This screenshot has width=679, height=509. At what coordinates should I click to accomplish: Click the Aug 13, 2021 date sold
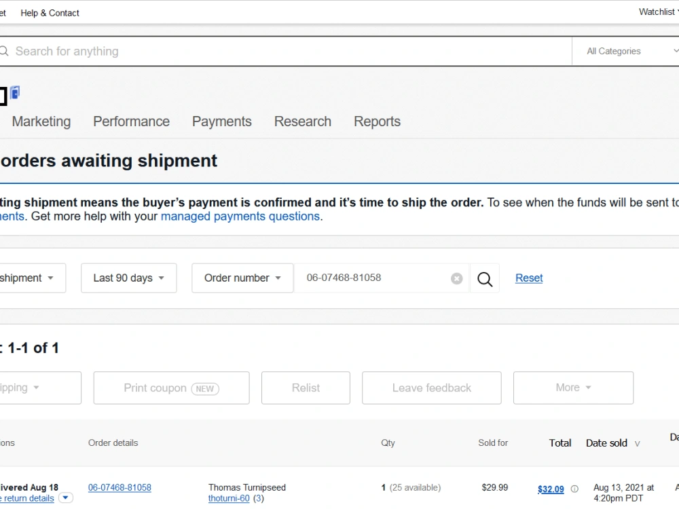pyautogui.click(x=623, y=493)
